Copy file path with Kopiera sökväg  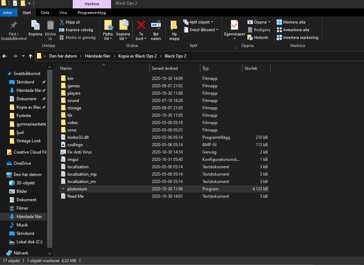coord(76,30)
